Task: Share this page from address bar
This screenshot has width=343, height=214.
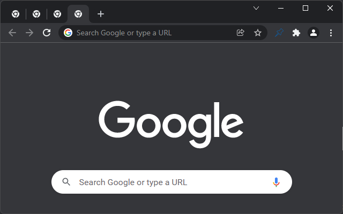Action: (x=241, y=33)
